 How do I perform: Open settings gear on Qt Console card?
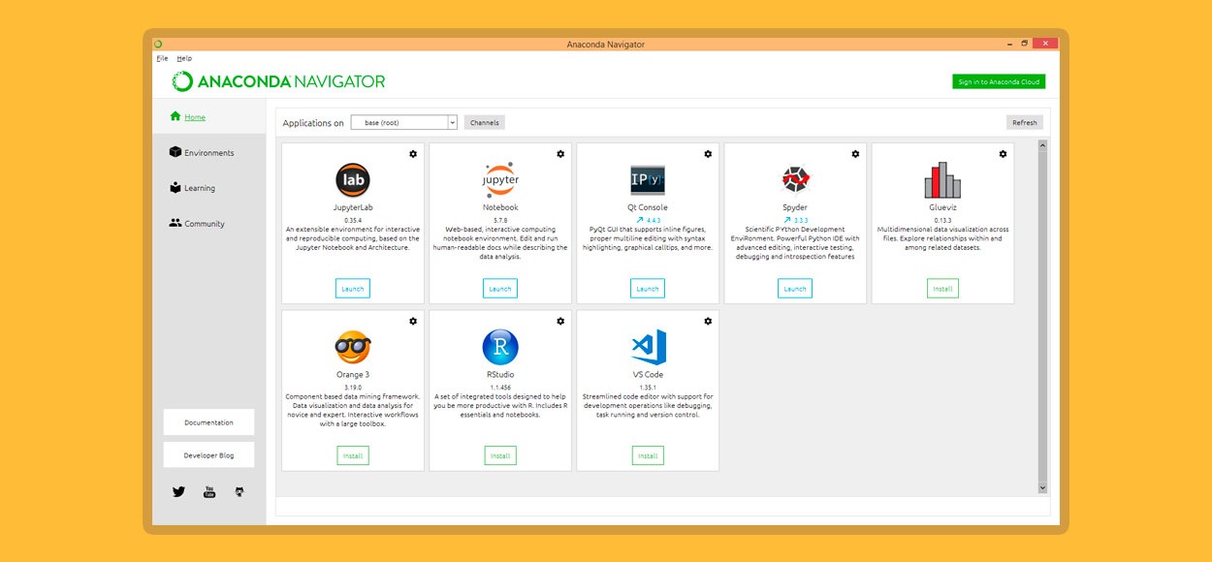pyautogui.click(x=708, y=154)
